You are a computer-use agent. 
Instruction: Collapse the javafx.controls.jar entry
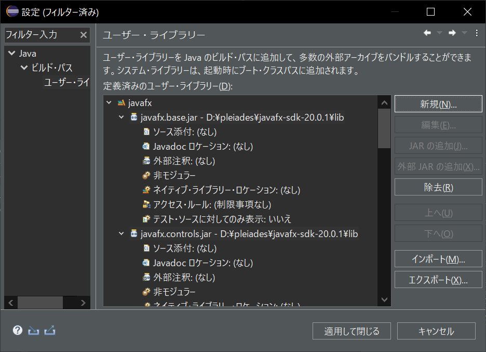(120, 233)
